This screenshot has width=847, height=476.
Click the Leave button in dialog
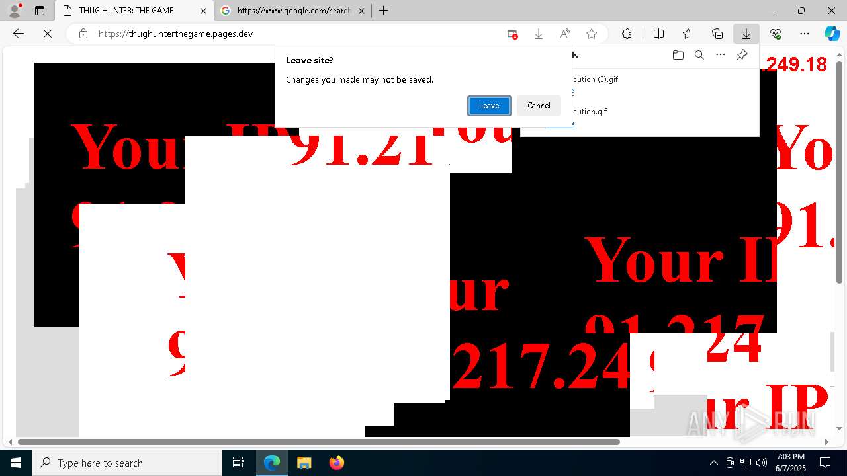[x=489, y=106]
